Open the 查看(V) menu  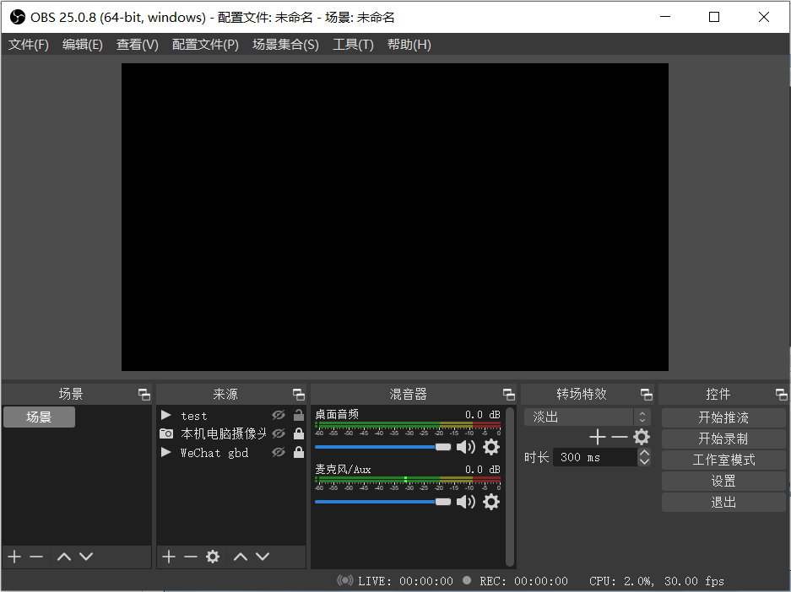tap(138, 45)
